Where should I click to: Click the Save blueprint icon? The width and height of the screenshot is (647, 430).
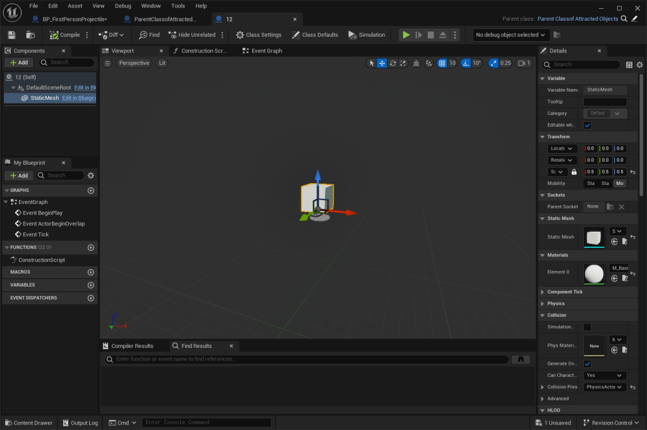pyautogui.click(x=11, y=35)
